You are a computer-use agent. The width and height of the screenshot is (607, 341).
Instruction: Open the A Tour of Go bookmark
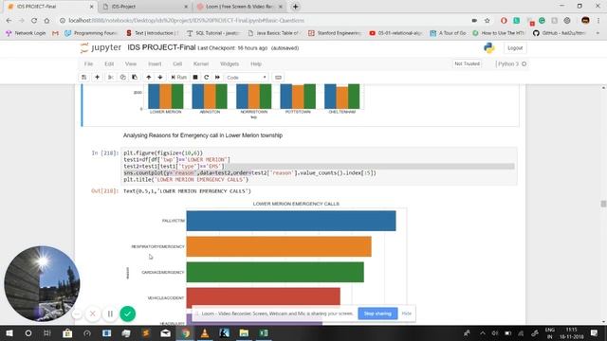pos(448,33)
